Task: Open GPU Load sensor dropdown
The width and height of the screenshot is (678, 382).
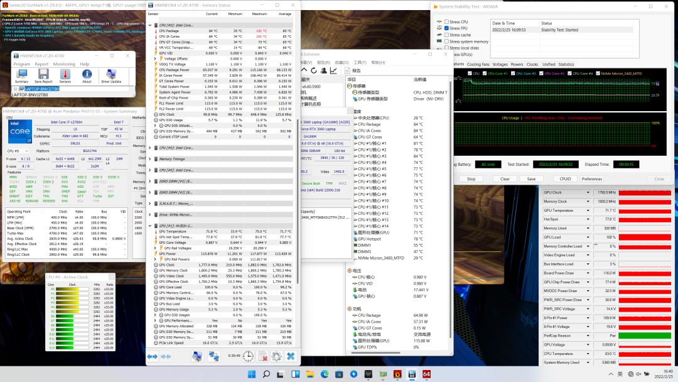Action: point(588,237)
